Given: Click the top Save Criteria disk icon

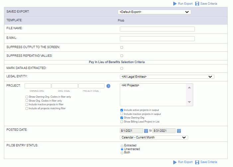Looking at the screenshot, I should pos(197,4).
